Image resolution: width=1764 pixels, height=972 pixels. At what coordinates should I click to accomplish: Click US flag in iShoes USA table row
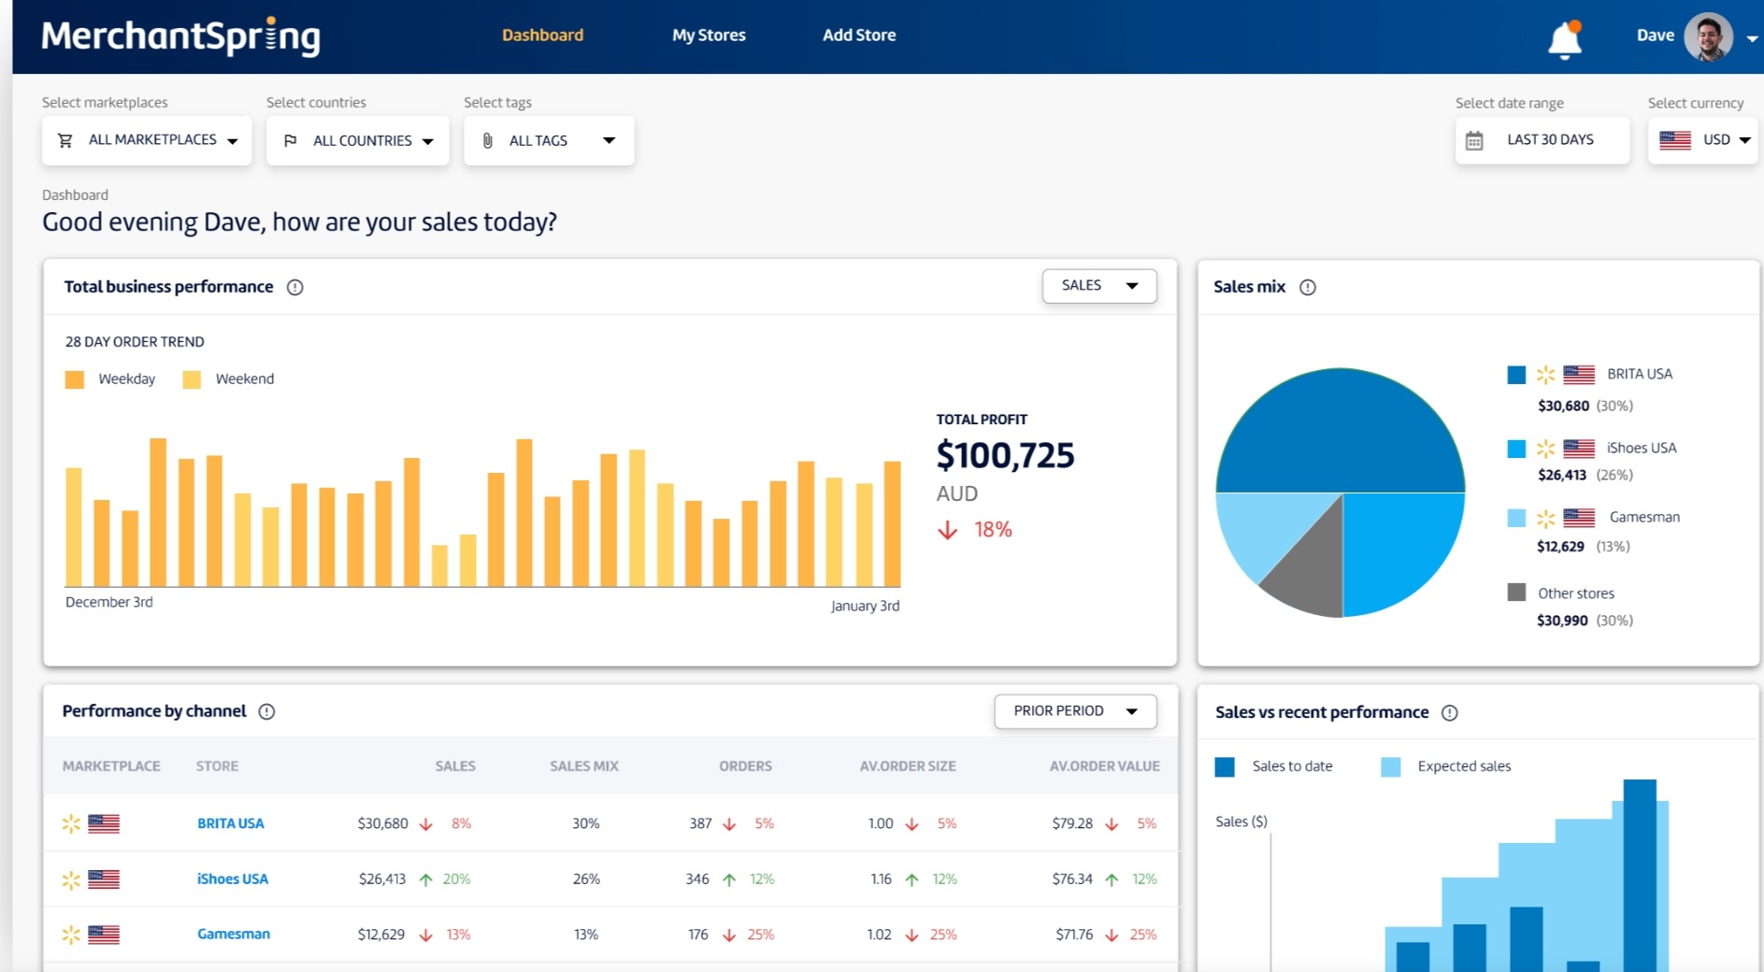104,879
